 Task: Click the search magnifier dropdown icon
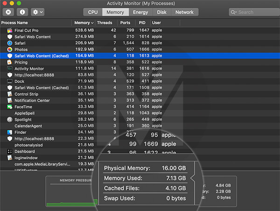pyautogui.click(x=234, y=12)
